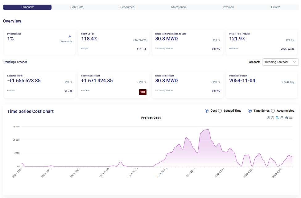Activate the magnifier selection zoom tool
The width and height of the screenshot is (301, 198).
pos(277,118)
